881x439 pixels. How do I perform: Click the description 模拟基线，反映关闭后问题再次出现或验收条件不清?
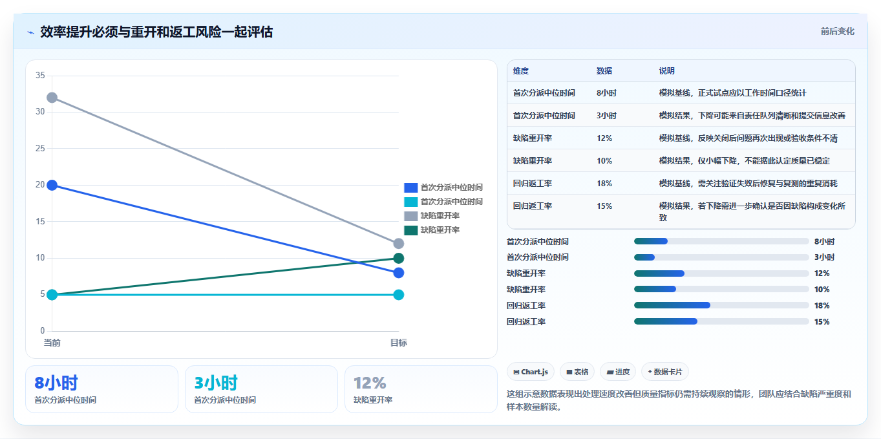pos(748,138)
